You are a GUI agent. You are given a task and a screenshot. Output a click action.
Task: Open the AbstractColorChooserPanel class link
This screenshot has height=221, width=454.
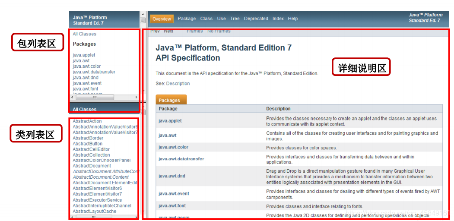coord(102,160)
